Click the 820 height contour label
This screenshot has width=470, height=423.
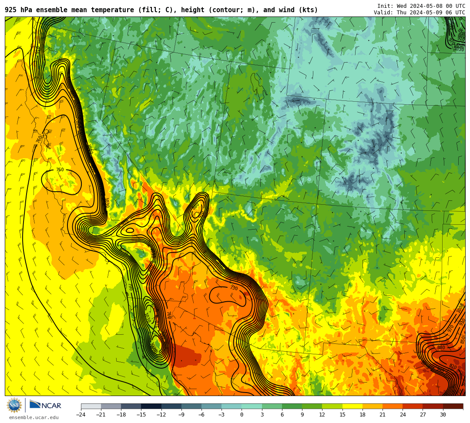[x=453, y=367]
